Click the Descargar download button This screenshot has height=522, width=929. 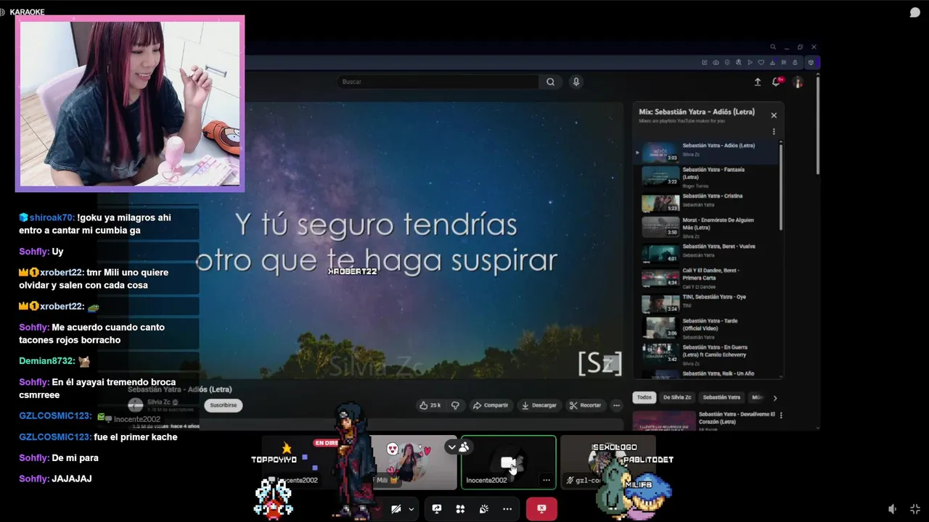[x=540, y=405]
